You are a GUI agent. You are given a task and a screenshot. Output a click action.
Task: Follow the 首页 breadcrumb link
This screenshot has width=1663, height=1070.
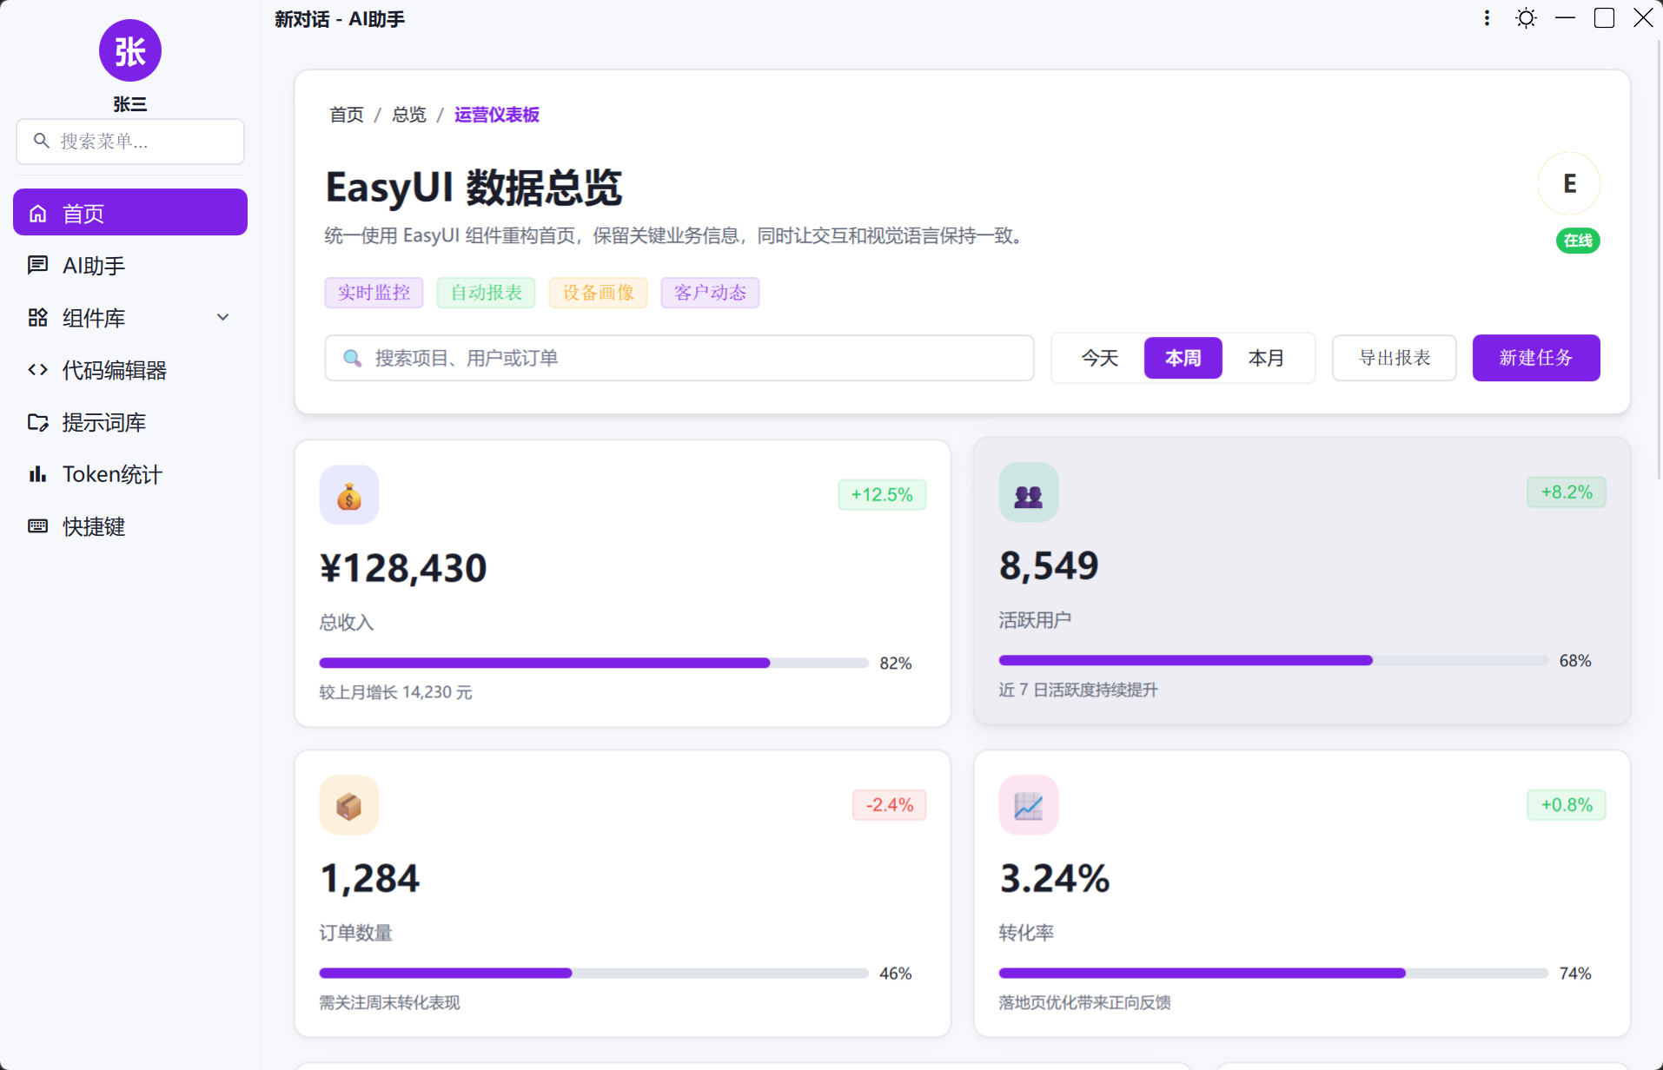point(347,115)
